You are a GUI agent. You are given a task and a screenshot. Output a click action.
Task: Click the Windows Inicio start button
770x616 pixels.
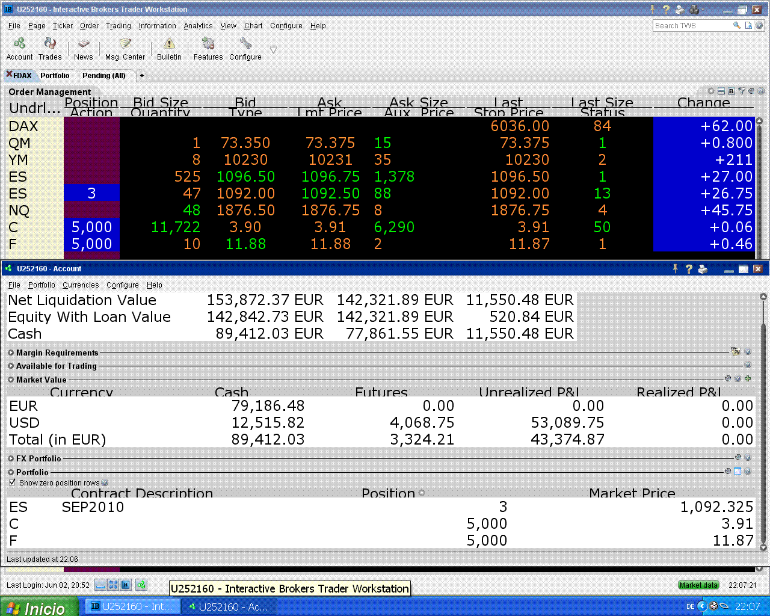(x=39, y=607)
